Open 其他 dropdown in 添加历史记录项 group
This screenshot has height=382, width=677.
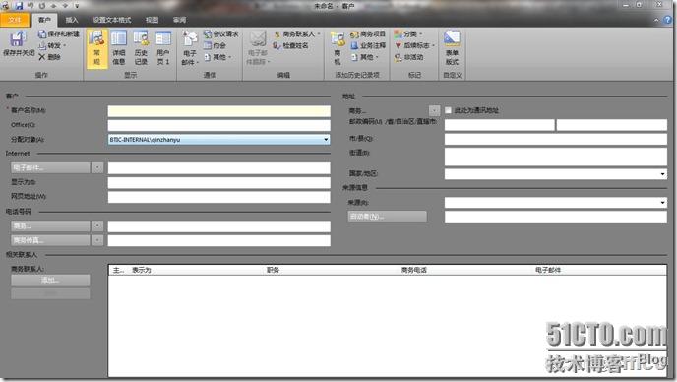tap(365, 57)
